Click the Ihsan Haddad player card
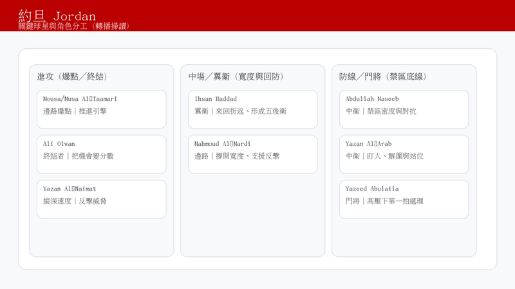 pyautogui.click(x=252, y=109)
